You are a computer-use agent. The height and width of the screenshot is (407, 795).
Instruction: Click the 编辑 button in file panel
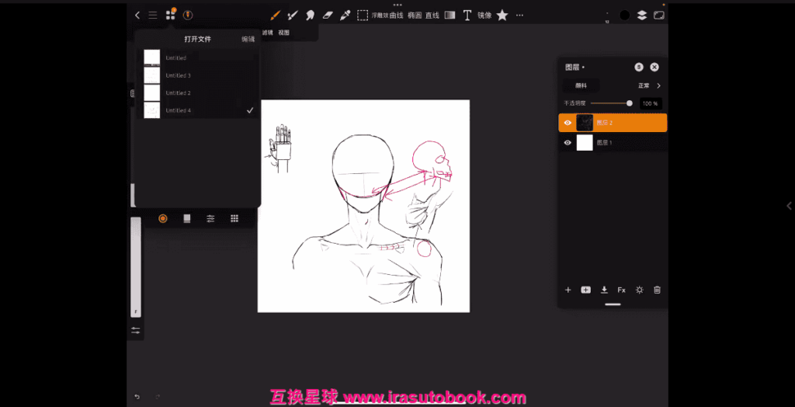coord(248,39)
